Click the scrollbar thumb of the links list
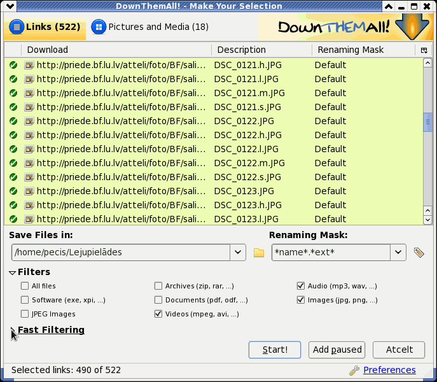 (427, 122)
